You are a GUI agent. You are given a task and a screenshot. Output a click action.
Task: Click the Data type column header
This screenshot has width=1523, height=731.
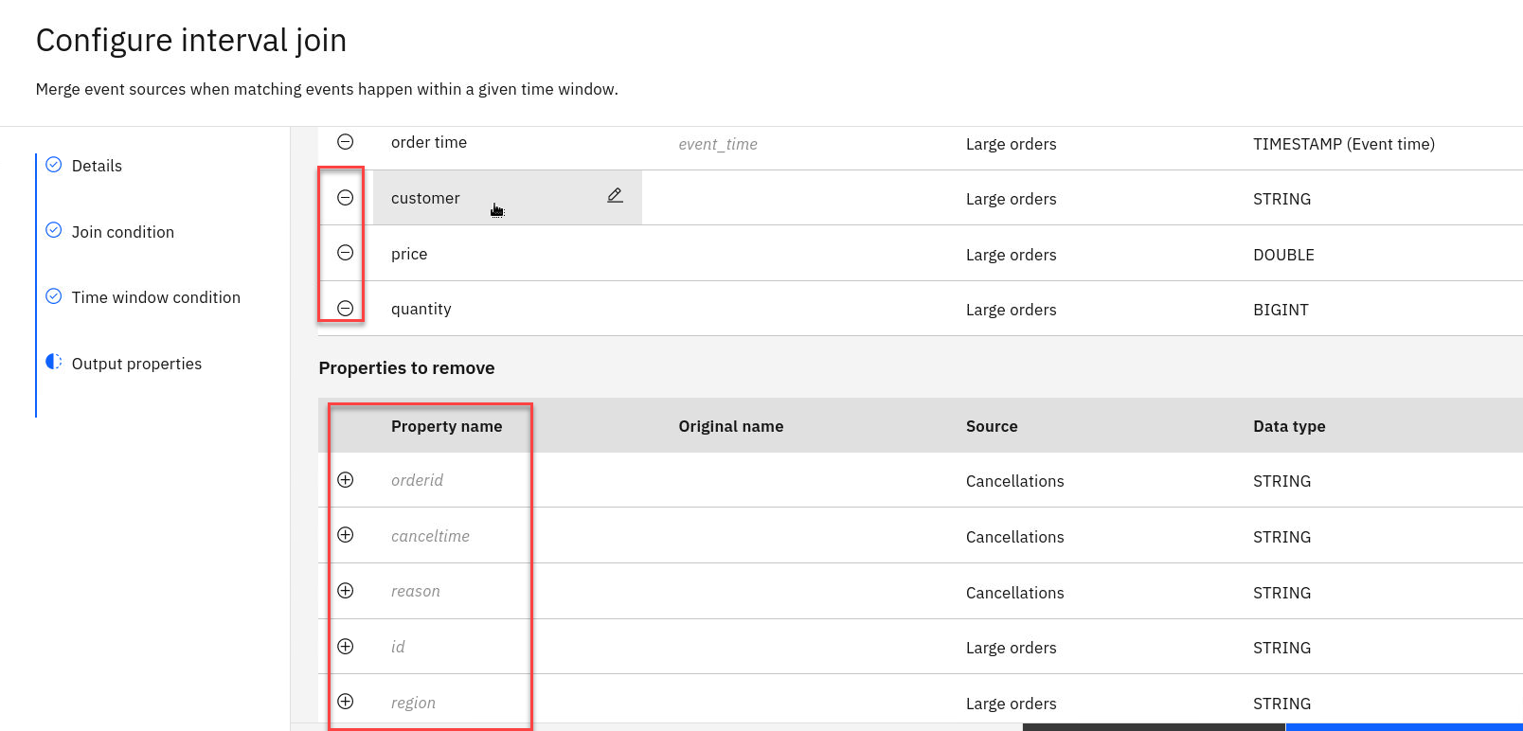(x=1288, y=426)
